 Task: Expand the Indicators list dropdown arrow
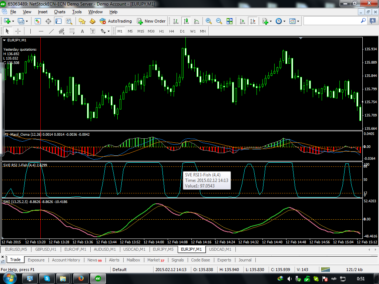271,21
